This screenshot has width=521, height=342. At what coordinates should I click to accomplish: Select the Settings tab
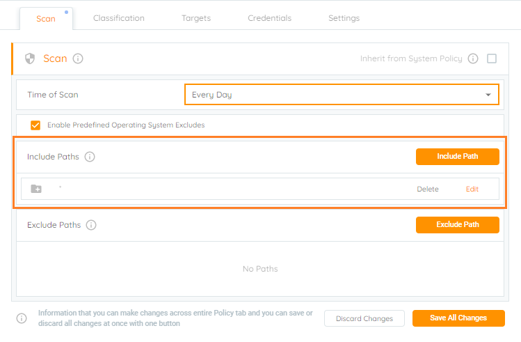pos(344,18)
